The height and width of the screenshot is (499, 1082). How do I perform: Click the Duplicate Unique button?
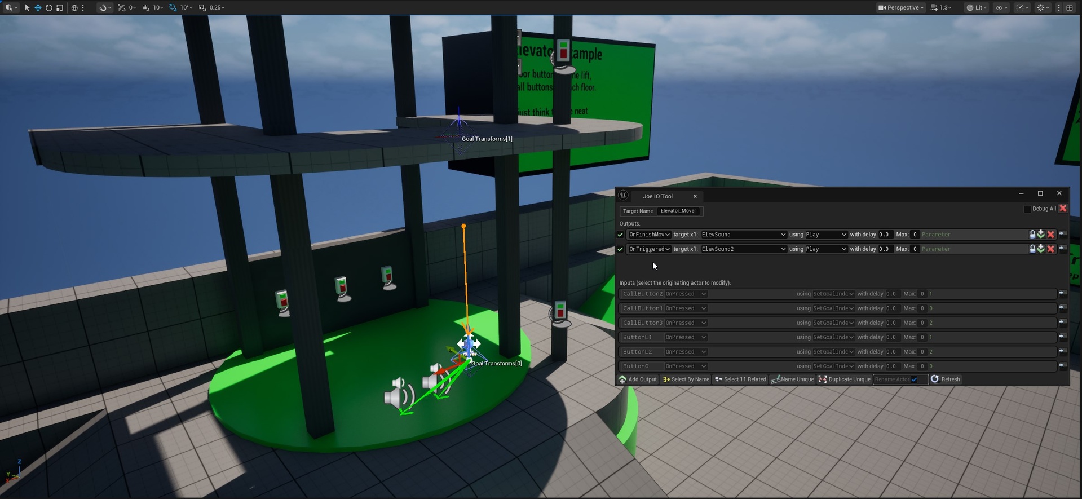coord(845,379)
